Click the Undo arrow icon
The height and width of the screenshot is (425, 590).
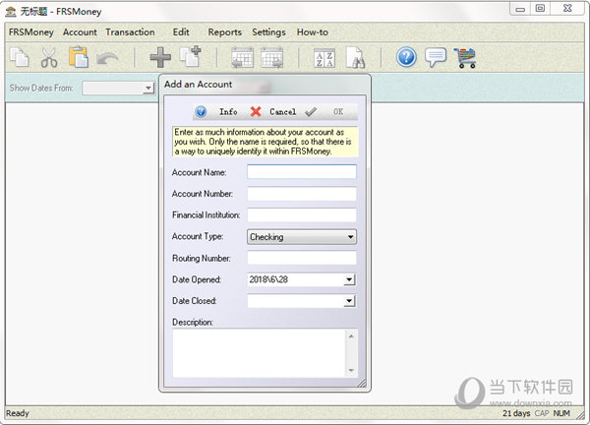pos(107,59)
